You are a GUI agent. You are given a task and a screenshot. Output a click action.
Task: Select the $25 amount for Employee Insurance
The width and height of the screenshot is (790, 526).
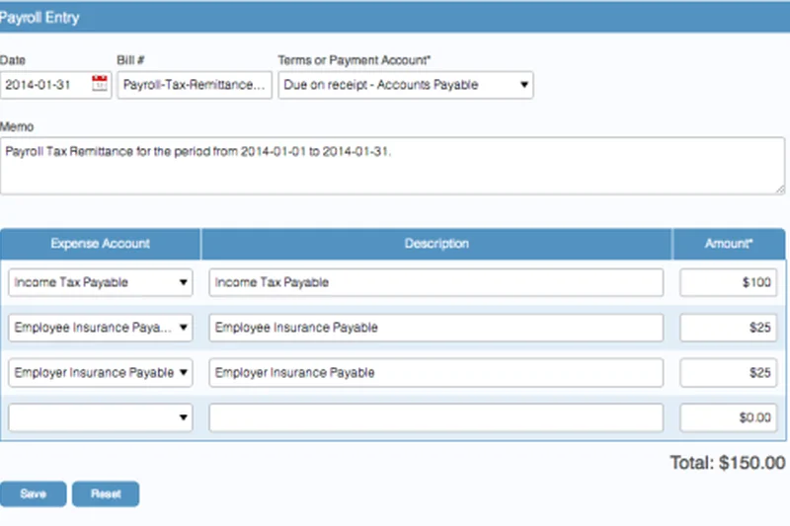click(x=728, y=328)
